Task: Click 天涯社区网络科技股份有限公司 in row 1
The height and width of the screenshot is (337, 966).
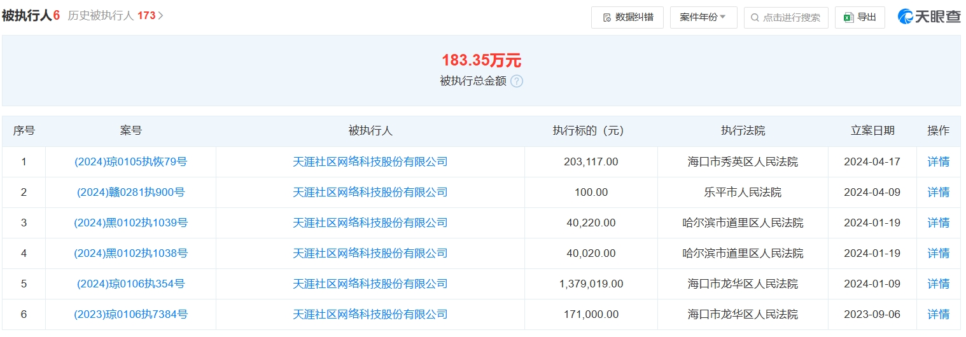Action: pos(370,162)
